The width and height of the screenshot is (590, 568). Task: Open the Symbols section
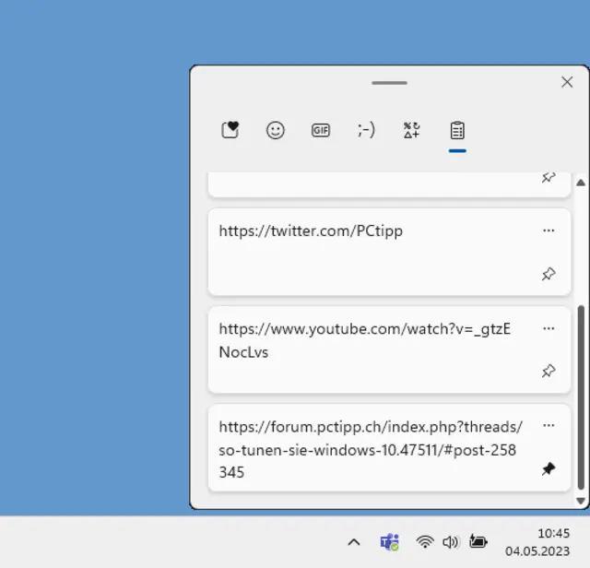coord(411,130)
